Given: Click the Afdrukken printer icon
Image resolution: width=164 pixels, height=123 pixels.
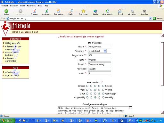Looking at the screenshot, I should 132,11.
